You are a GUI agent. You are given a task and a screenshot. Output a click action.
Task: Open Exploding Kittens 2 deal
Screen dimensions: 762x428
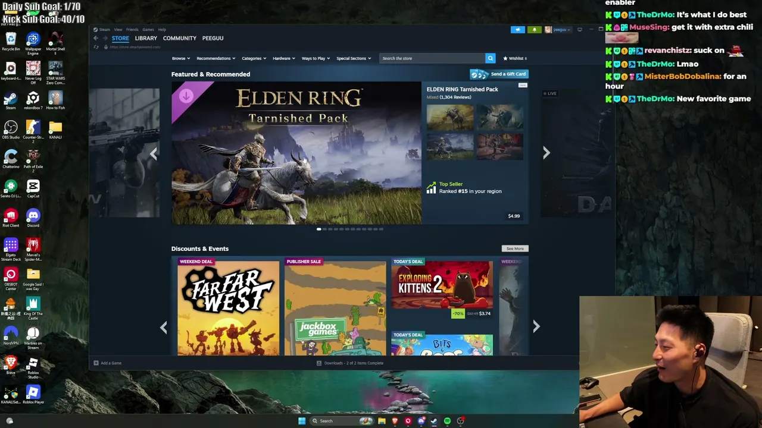click(x=442, y=288)
